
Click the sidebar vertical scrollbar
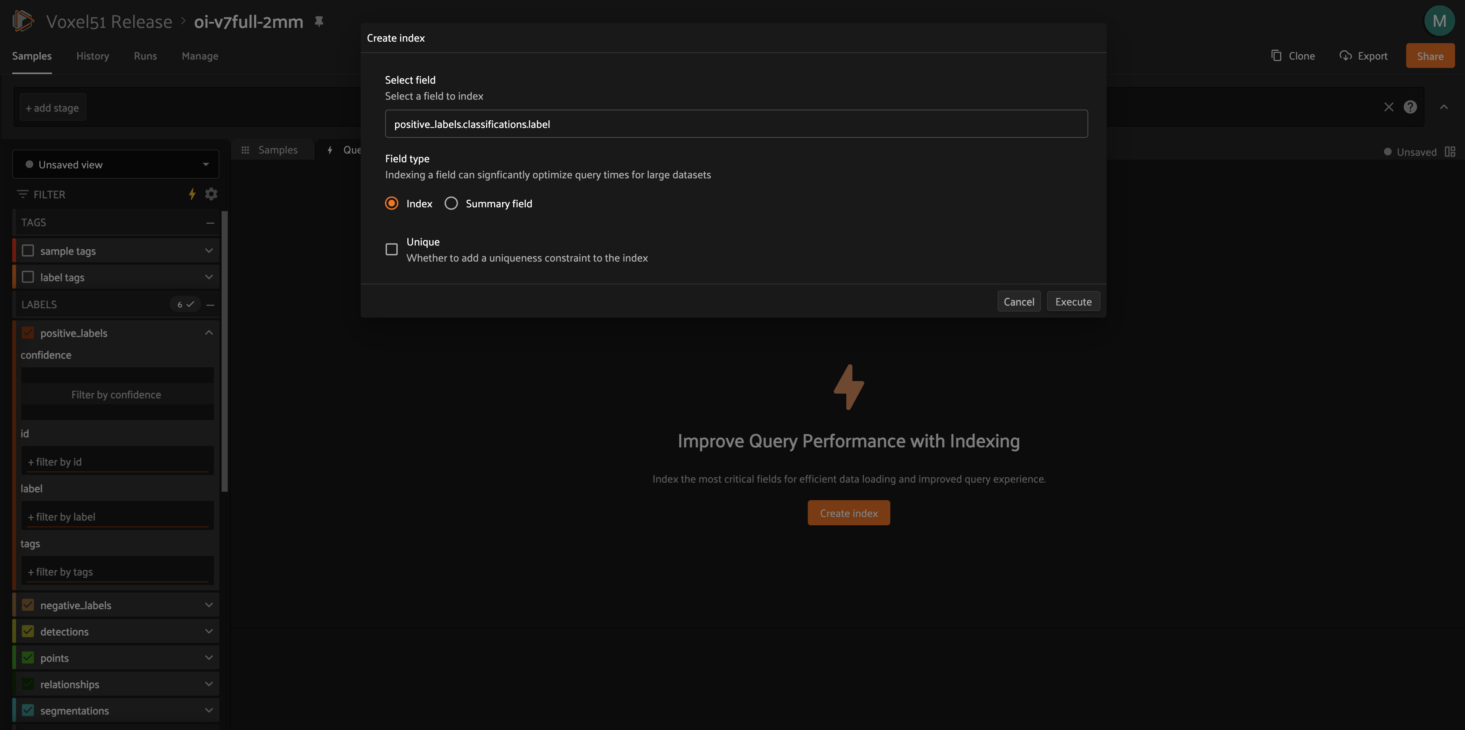click(225, 352)
